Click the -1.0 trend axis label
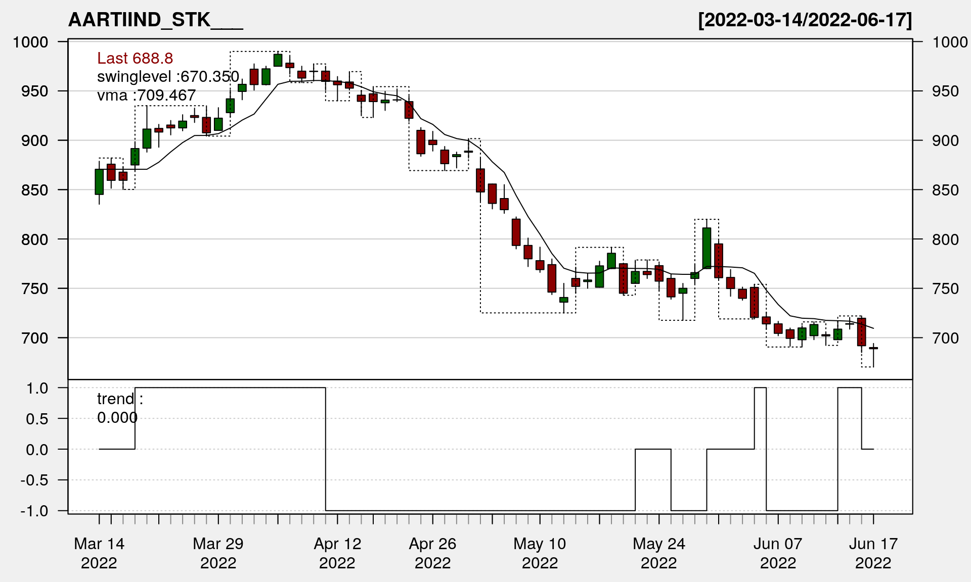Screen dimensions: 971x582 [34, 511]
